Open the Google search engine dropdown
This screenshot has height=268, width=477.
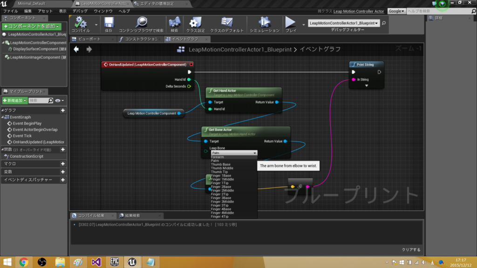pyautogui.click(x=396, y=11)
